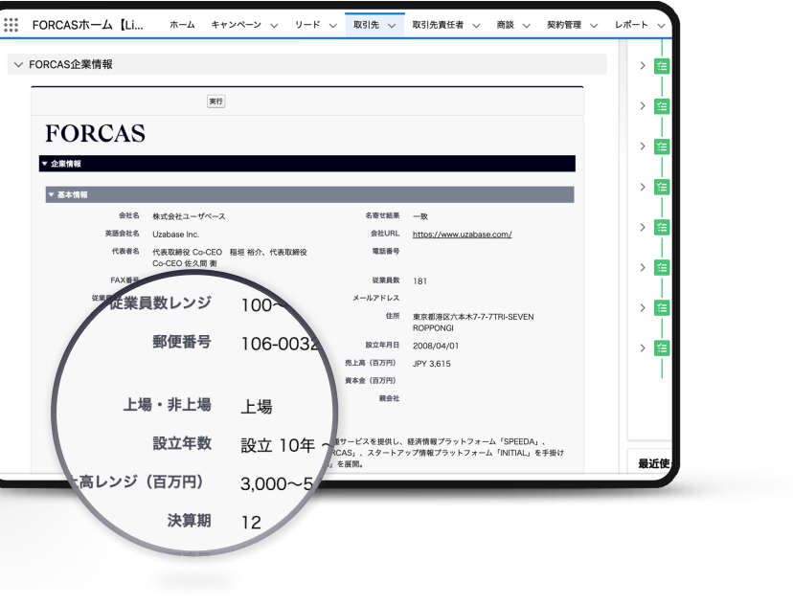Expand the レポート tab dropdown chevron

click(661, 25)
